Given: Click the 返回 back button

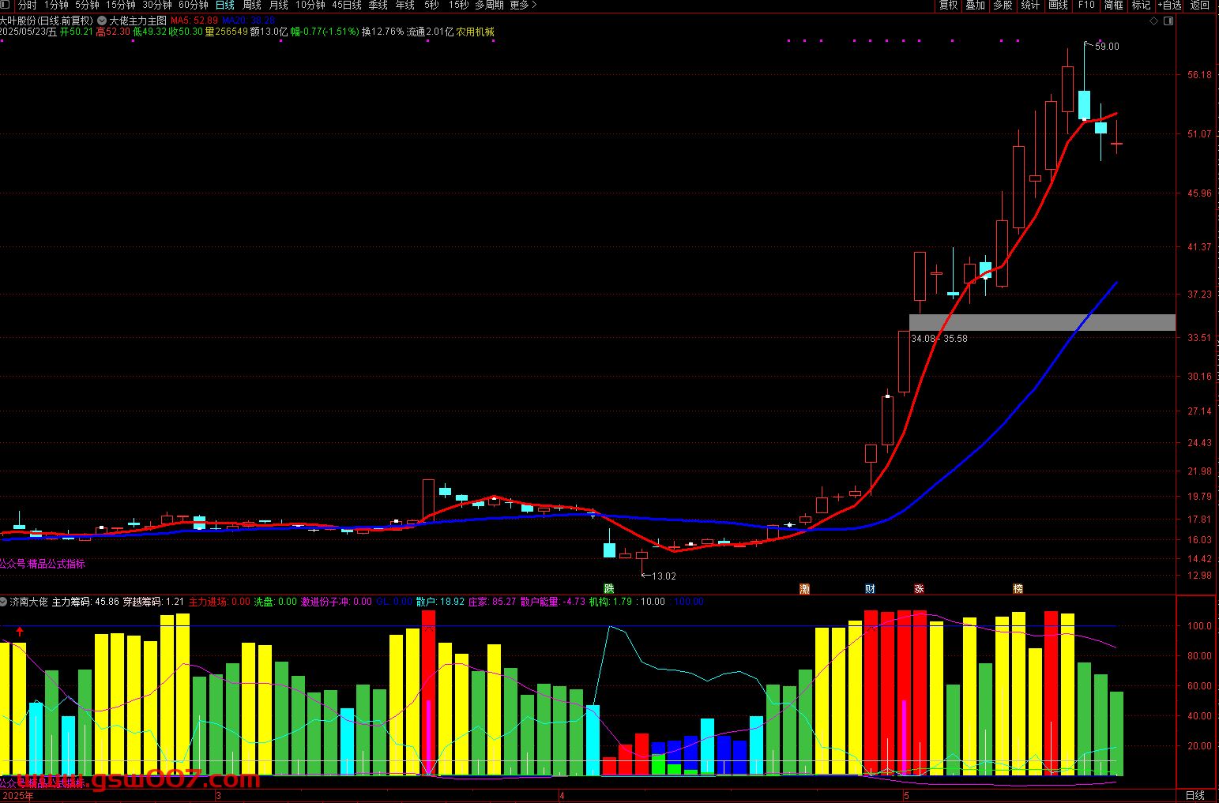Looking at the screenshot, I should 1200,5.
